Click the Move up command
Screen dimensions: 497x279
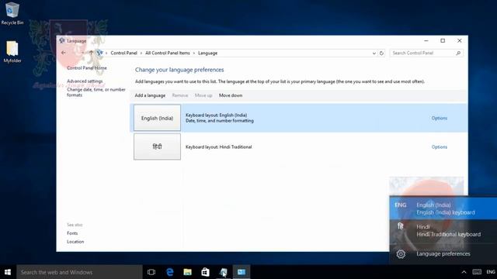click(x=203, y=95)
